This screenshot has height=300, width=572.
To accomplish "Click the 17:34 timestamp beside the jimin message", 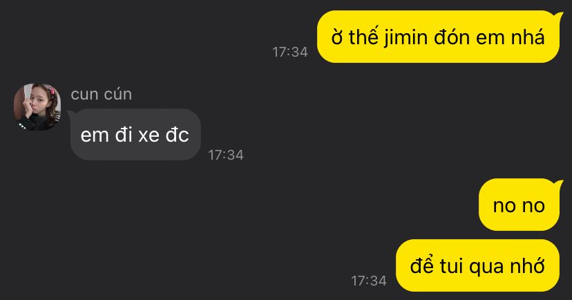I will pos(290,53).
